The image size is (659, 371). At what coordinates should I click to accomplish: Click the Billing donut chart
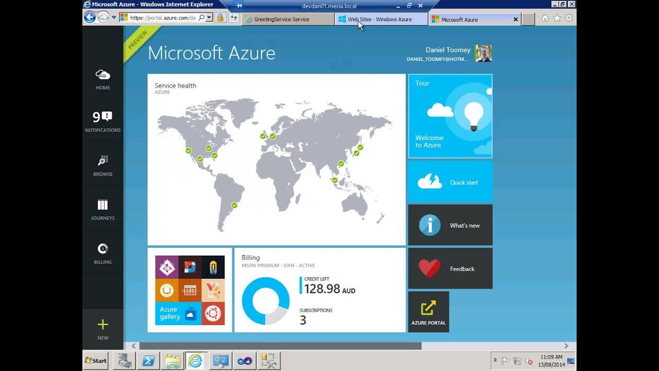(x=266, y=301)
